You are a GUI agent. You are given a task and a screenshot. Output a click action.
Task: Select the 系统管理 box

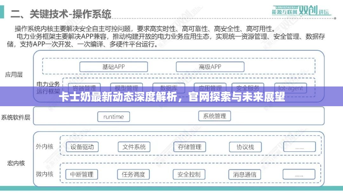[x=215, y=116]
